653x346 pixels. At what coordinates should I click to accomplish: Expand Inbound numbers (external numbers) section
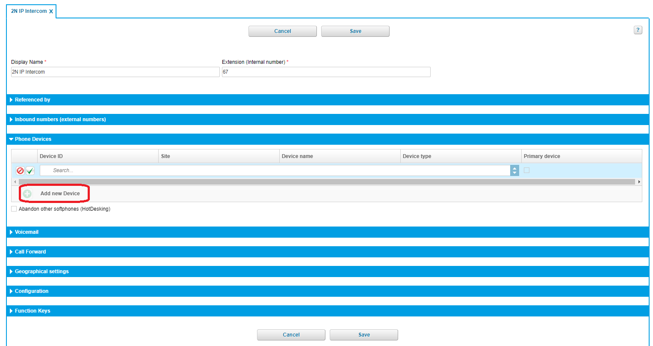pyautogui.click(x=60, y=119)
